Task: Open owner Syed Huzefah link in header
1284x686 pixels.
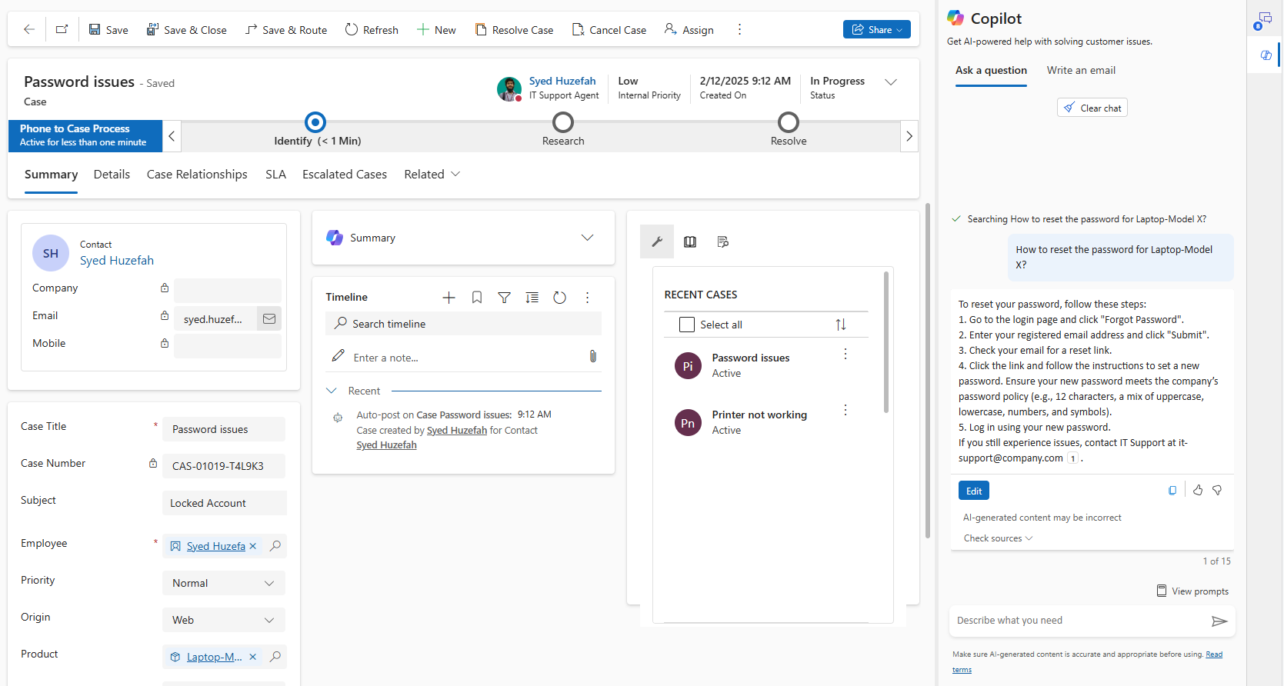Action: [562, 81]
